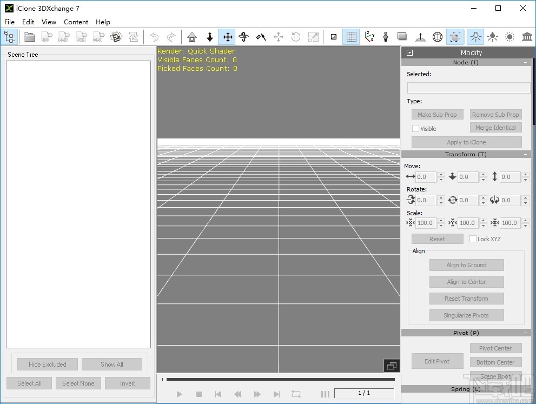The image size is (536, 404).
Task: Click the Select None button
Action: click(78, 383)
